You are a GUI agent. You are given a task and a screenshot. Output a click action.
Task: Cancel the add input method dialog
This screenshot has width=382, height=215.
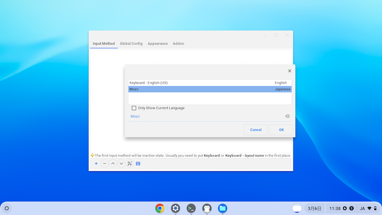tap(256, 130)
